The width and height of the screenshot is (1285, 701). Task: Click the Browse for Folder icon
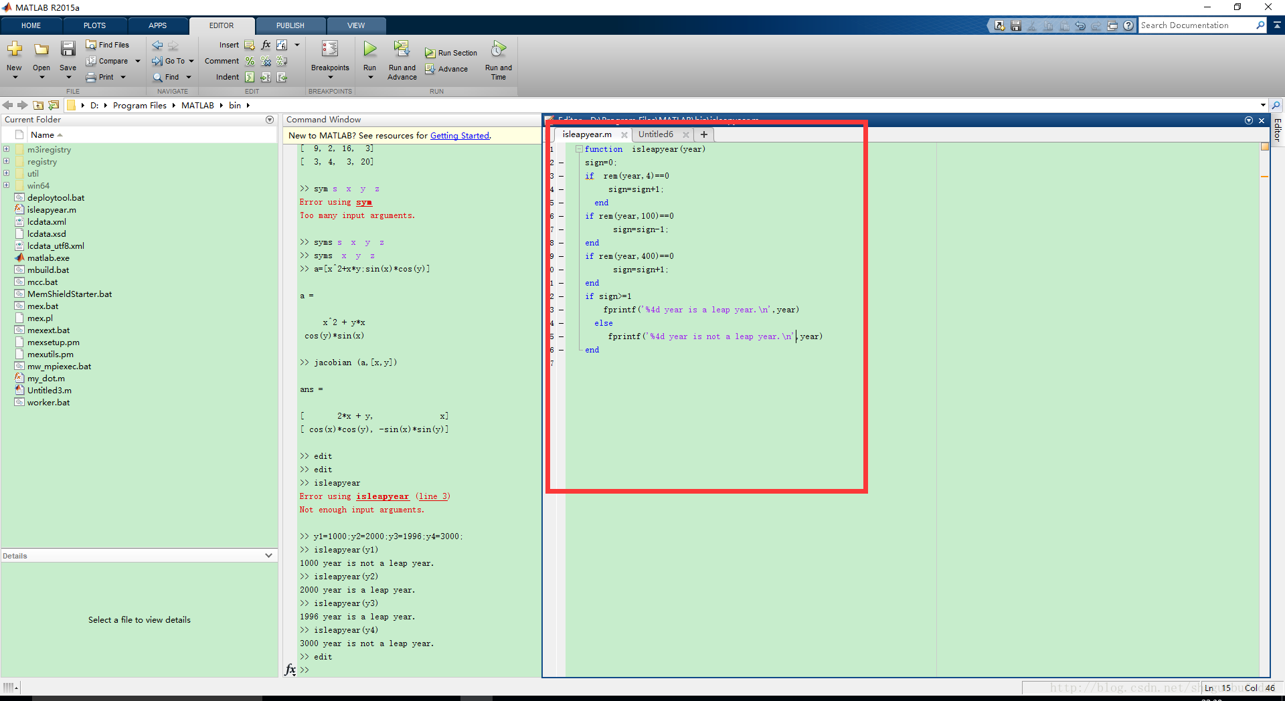(54, 105)
